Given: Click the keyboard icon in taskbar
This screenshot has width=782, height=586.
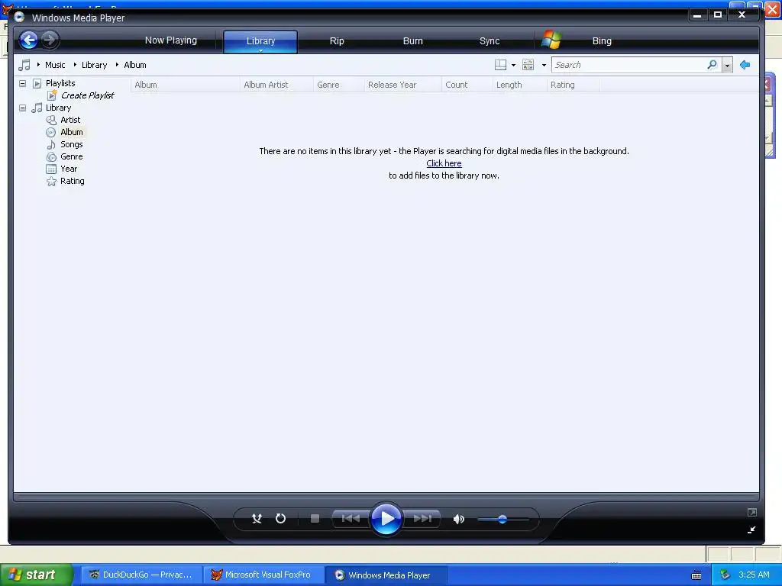Looking at the screenshot, I should point(696,575).
